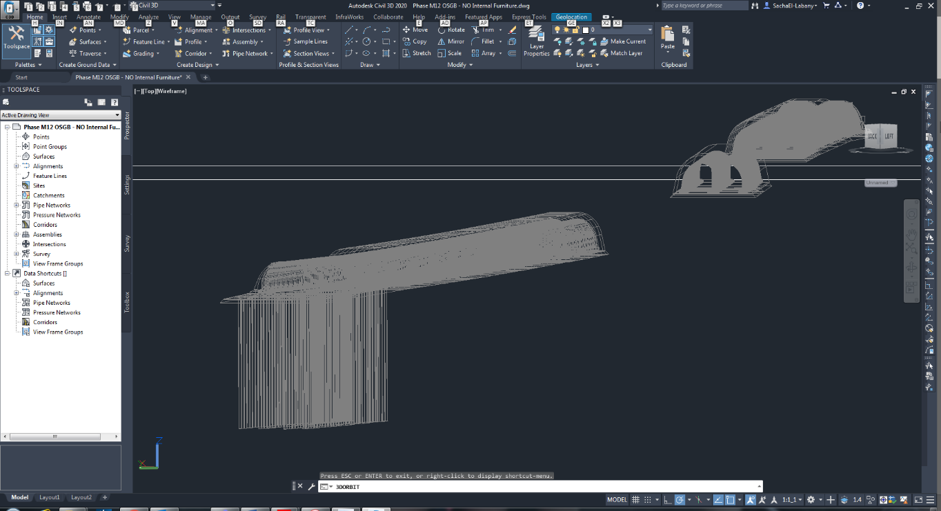The image size is (941, 511).
Task: Click the Clean Screen icon in status bar
Action: pos(918,499)
